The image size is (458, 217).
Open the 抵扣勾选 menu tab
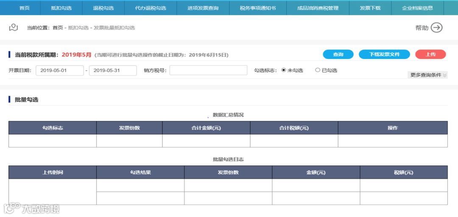point(61,8)
